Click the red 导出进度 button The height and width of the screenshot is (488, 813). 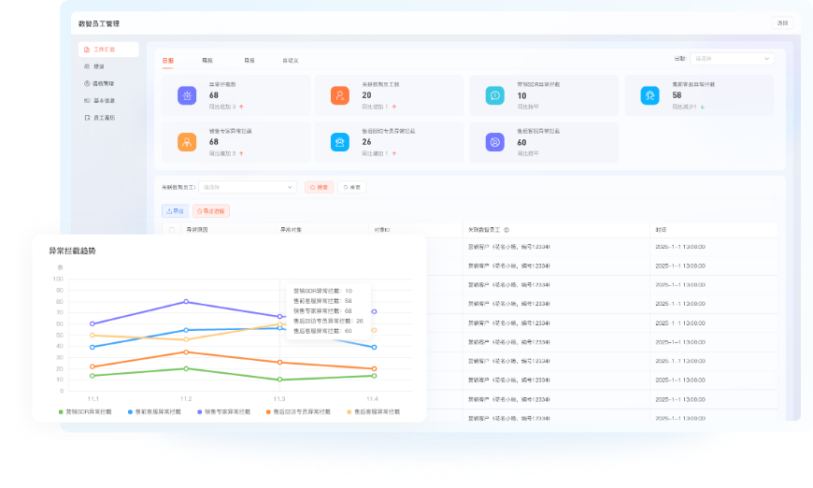(x=211, y=211)
